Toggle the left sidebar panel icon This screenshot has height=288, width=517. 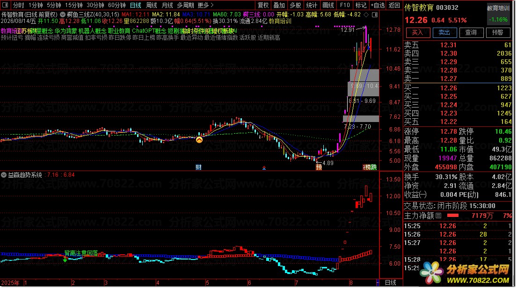pos(5,5)
